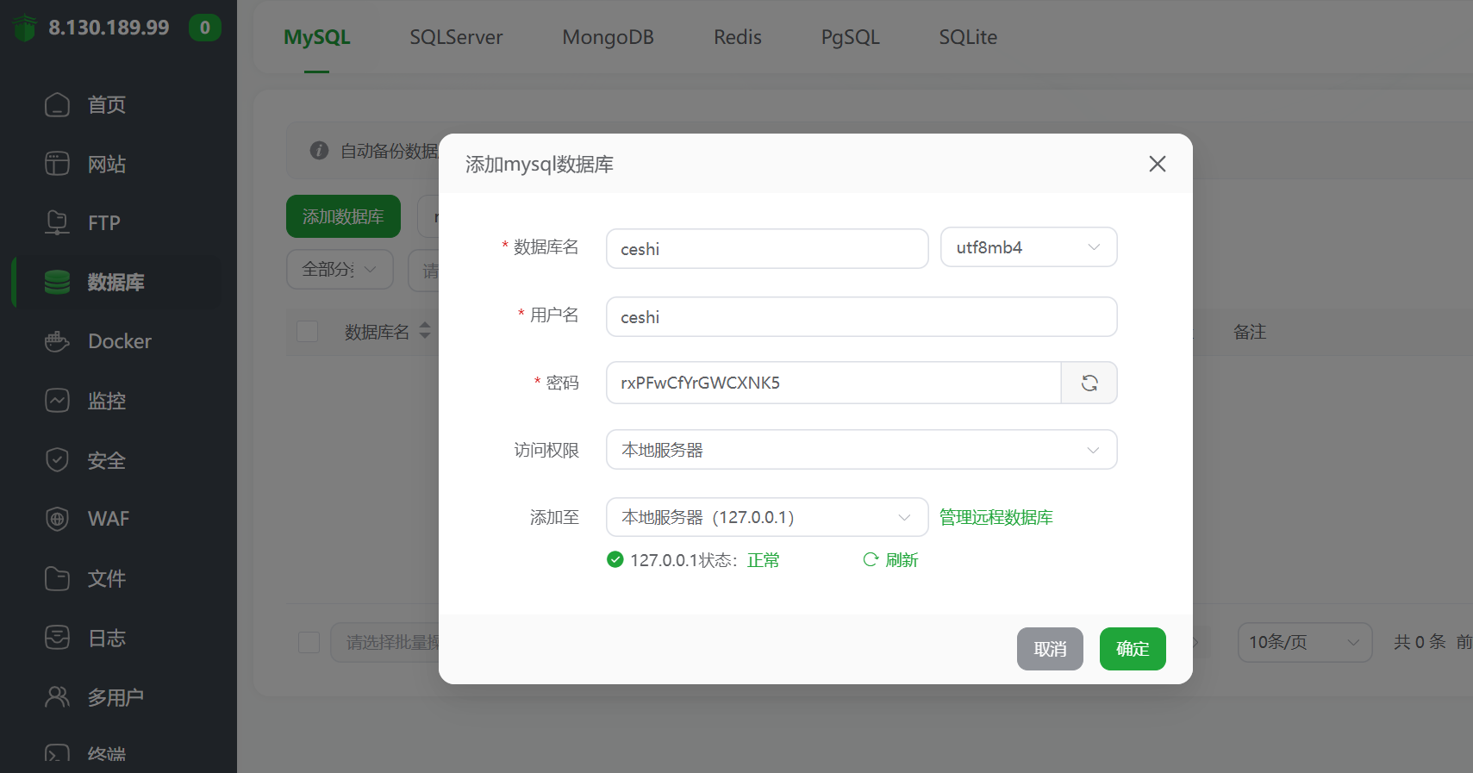Open the 安全 security shield icon
The width and height of the screenshot is (1473, 773).
coord(57,460)
